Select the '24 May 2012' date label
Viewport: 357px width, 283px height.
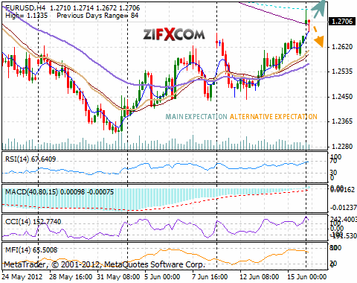[22, 277]
